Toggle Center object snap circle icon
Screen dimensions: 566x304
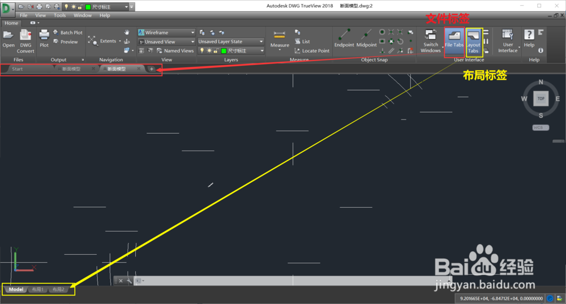point(382,32)
